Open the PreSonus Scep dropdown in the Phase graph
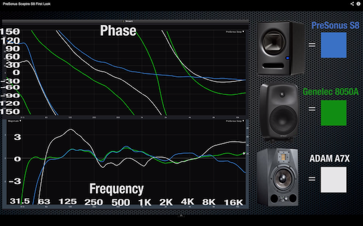This screenshot has width=363, height=226. click(235, 32)
